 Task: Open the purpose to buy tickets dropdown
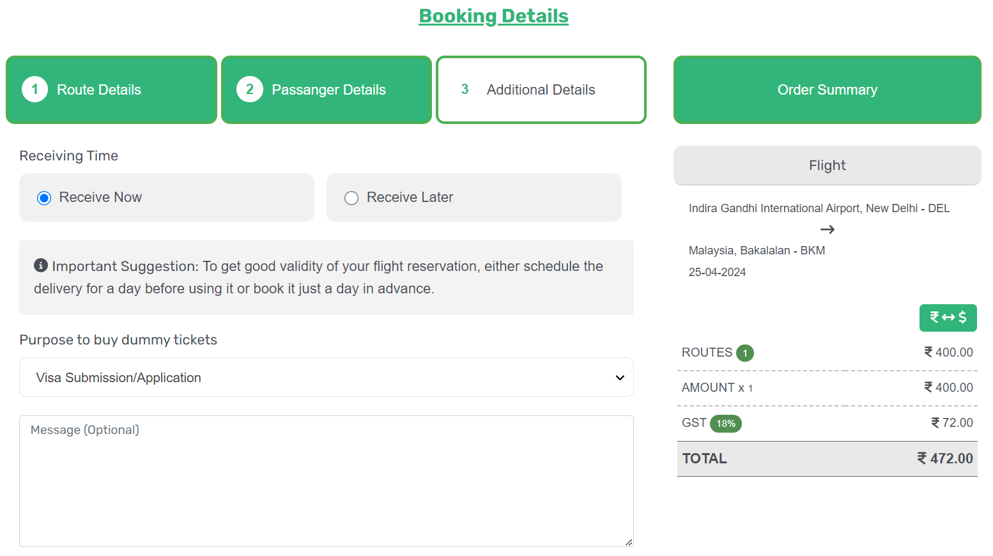coord(327,377)
